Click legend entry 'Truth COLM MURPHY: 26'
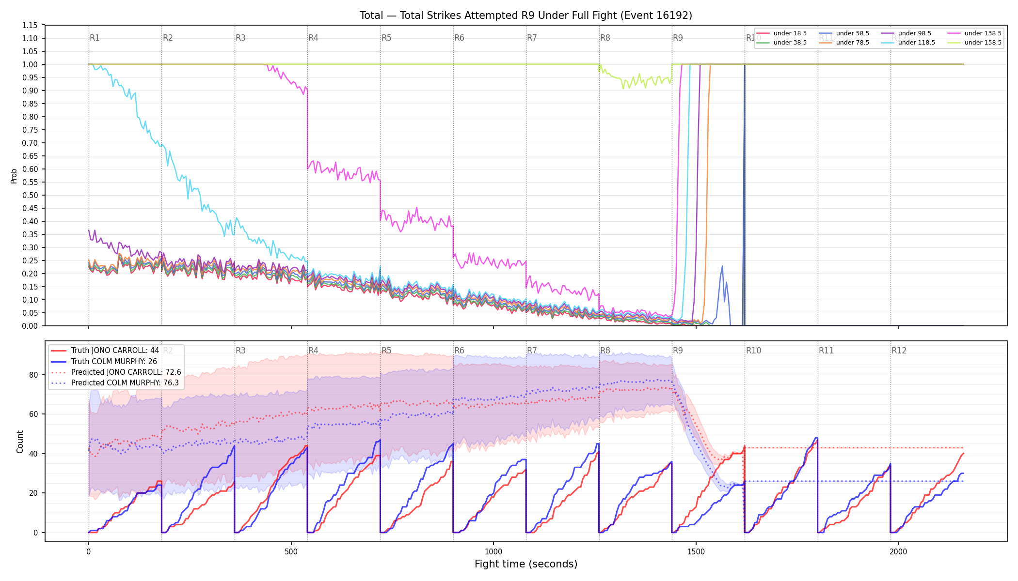1018x581 pixels. coord(114,361)
